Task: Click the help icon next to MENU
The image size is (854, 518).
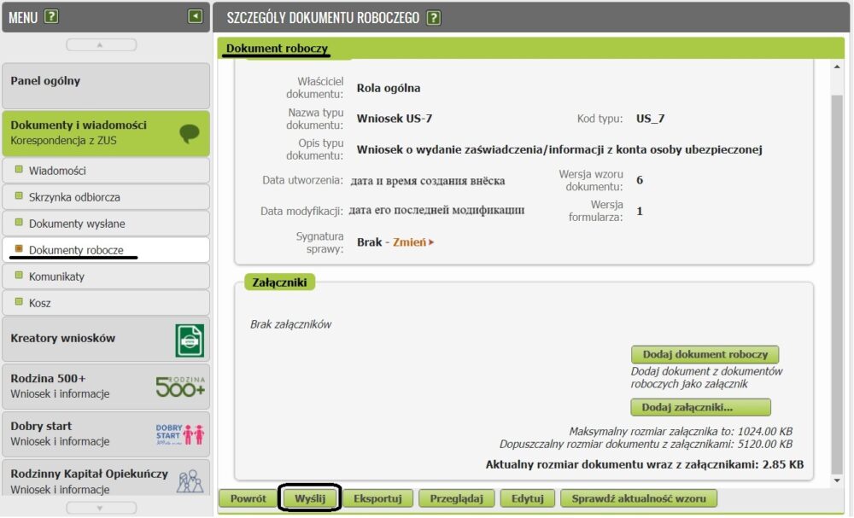Action: 51,16
